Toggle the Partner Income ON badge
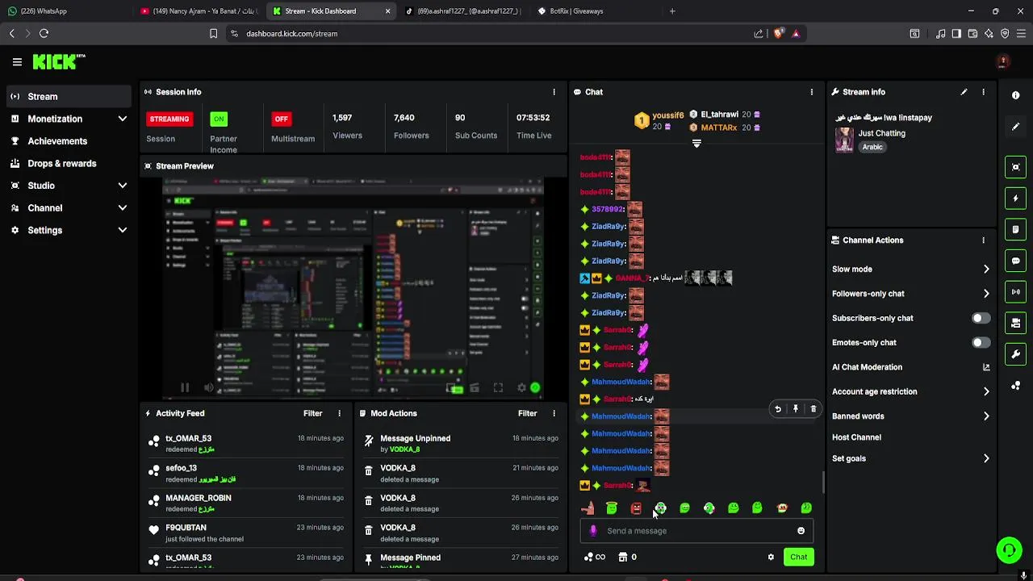The width and height of the screenshot is (1033, 581). tap(218, 119)
